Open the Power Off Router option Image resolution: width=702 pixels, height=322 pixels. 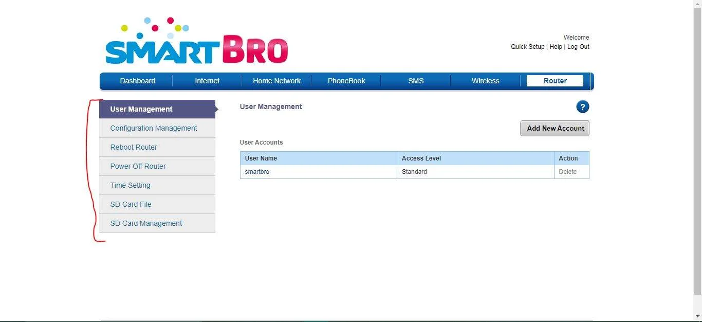tap(157, 166)
